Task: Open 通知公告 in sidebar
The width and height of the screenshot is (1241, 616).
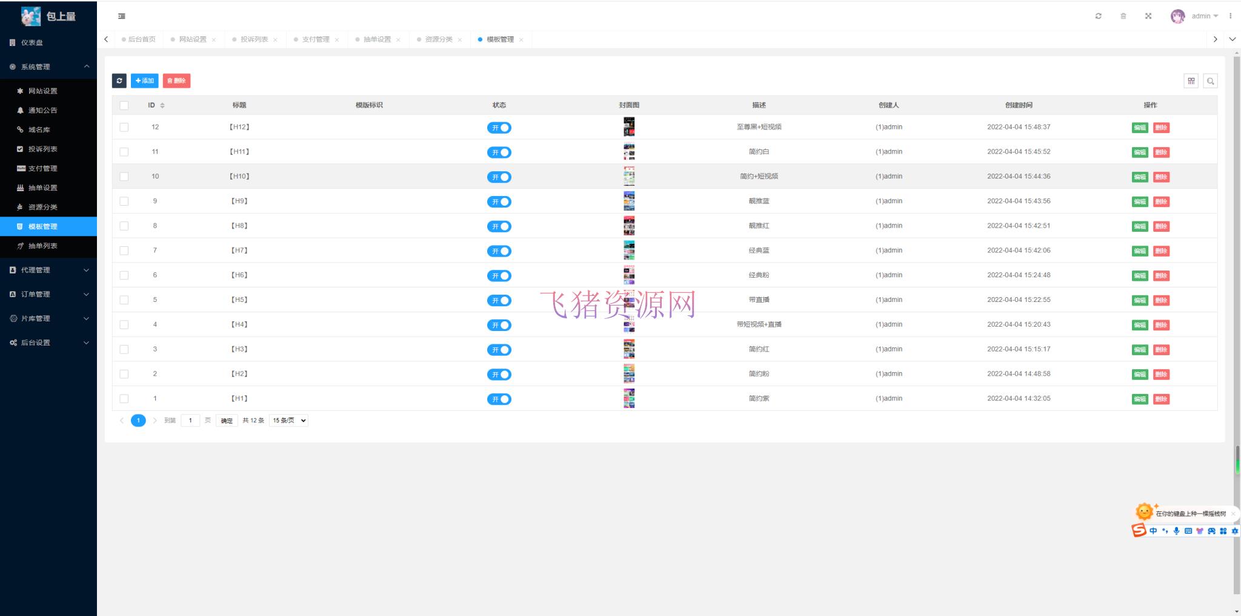Action: point(48,110)
